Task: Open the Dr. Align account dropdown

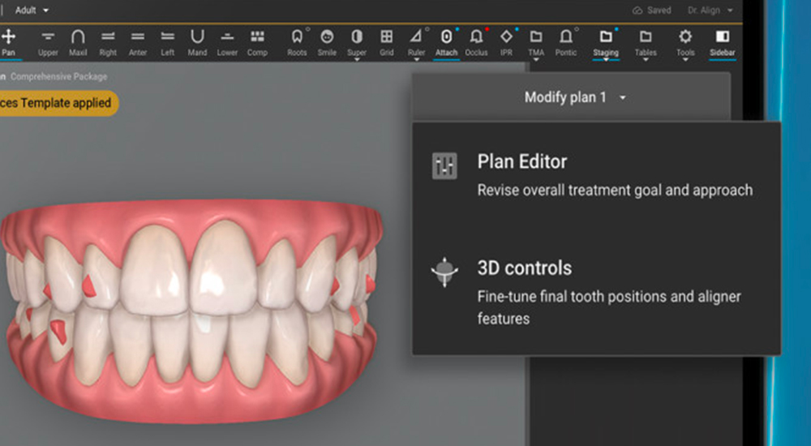Action: click(710, 11)
